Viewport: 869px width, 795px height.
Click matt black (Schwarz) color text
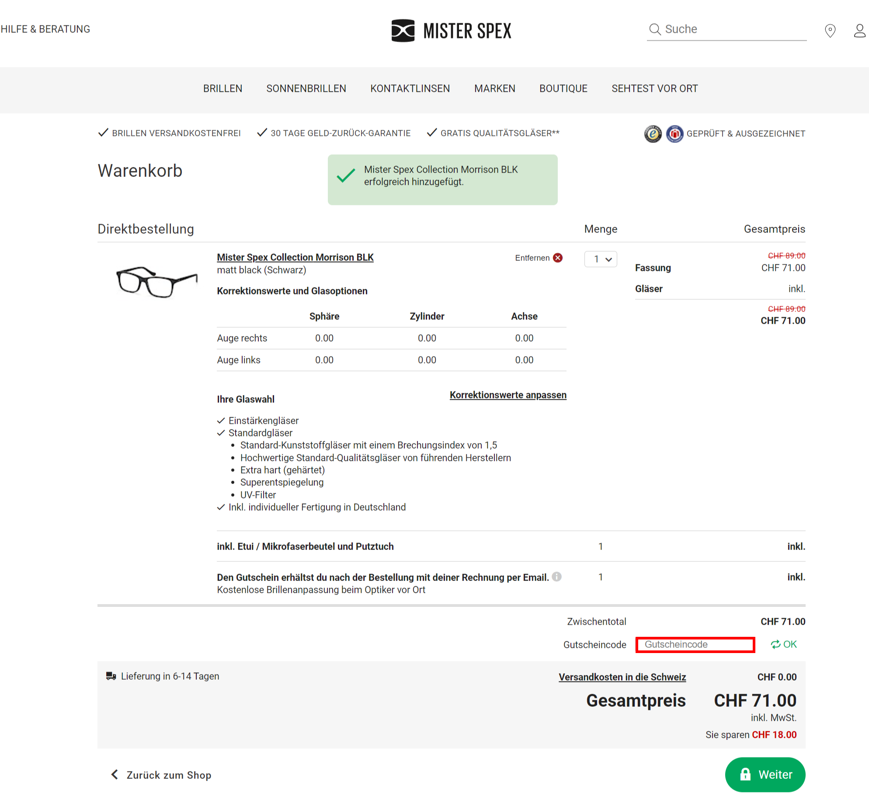tap(261, 270)
